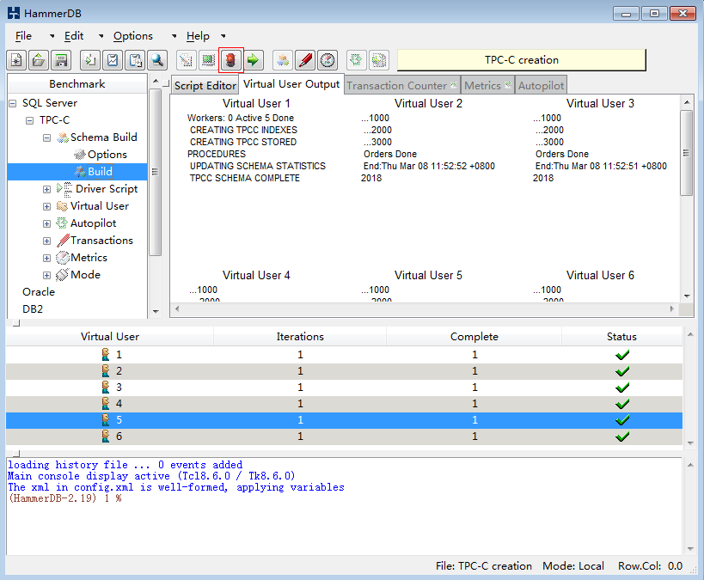Click the Autopilot toolbar icon
Screen dimensions: 704x580
click(x=357, y=60)
